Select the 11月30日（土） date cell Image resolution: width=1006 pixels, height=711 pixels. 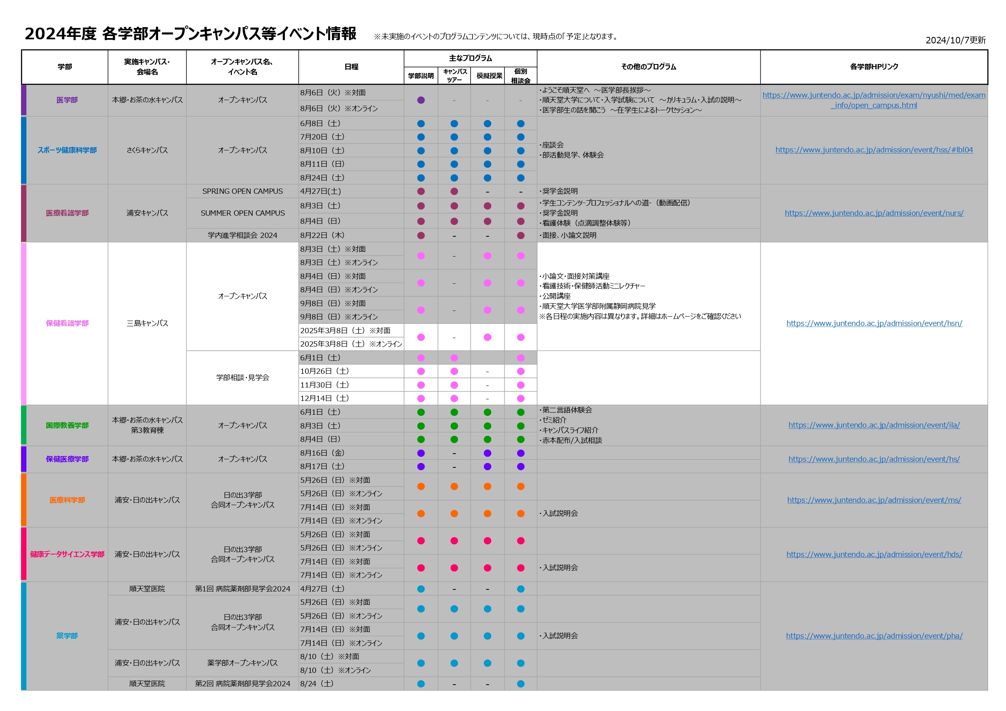click(351, 385)
